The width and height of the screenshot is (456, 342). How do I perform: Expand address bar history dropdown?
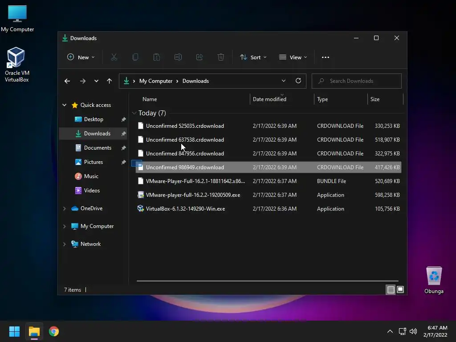tap(284, 81)
